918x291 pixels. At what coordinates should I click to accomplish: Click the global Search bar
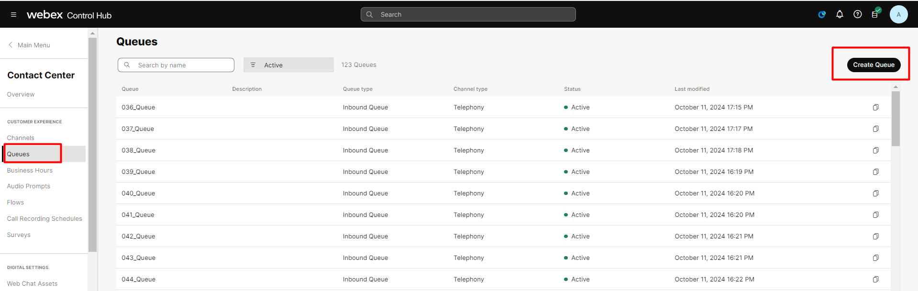pos(468,14)
